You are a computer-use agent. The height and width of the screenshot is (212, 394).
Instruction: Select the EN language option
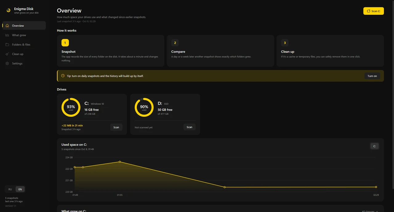click(20, 189)
